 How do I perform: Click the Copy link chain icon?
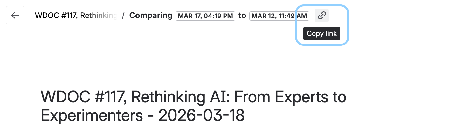(x=322, y=15)
